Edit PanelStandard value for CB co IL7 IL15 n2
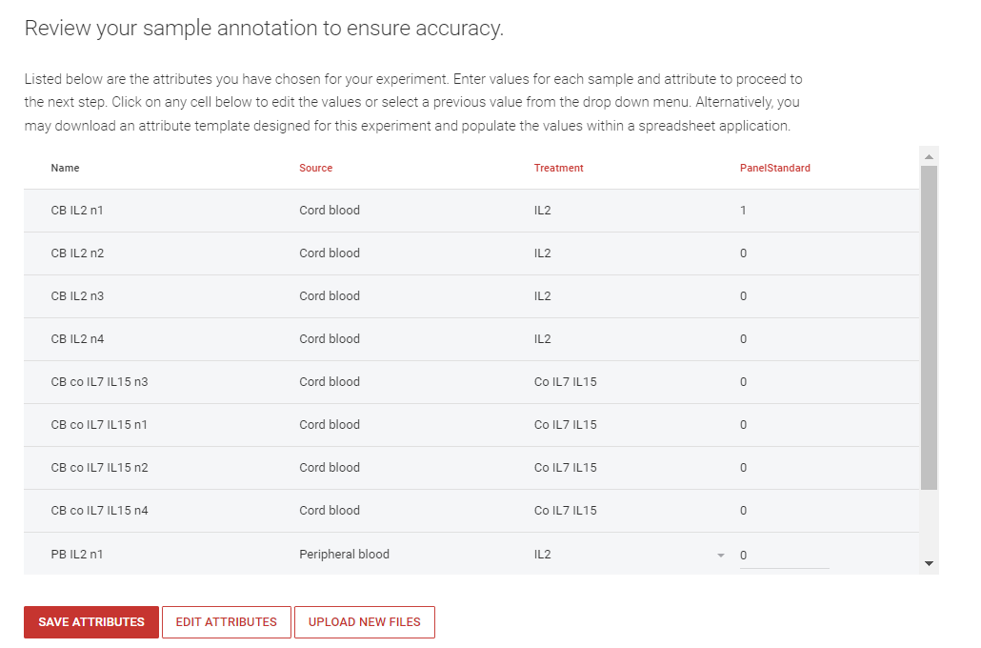Viewport: 981px width, 648px height. [x=743, y=468]
